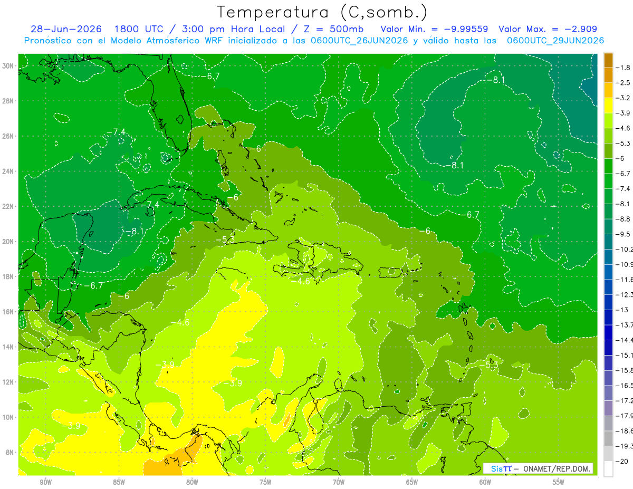
Task: Pick the yellow swatch between -3.2 and -3.9
Action: pos(608,106)
